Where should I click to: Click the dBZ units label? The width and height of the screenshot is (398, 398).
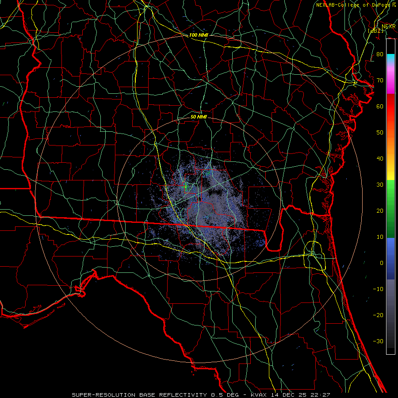[375, 31]
